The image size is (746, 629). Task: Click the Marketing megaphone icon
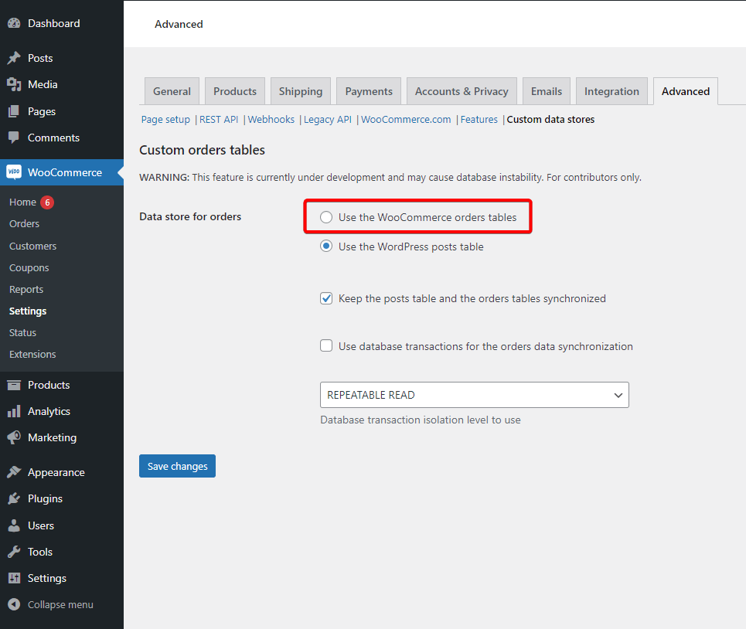[x=14, y=437]
